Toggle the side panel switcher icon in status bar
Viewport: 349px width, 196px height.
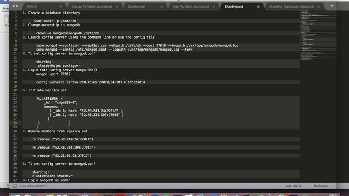(15, 186)
